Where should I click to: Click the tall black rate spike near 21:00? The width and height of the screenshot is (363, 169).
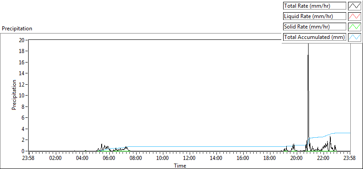308,92
